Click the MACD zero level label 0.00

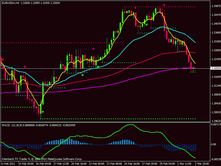click(214, 144)
